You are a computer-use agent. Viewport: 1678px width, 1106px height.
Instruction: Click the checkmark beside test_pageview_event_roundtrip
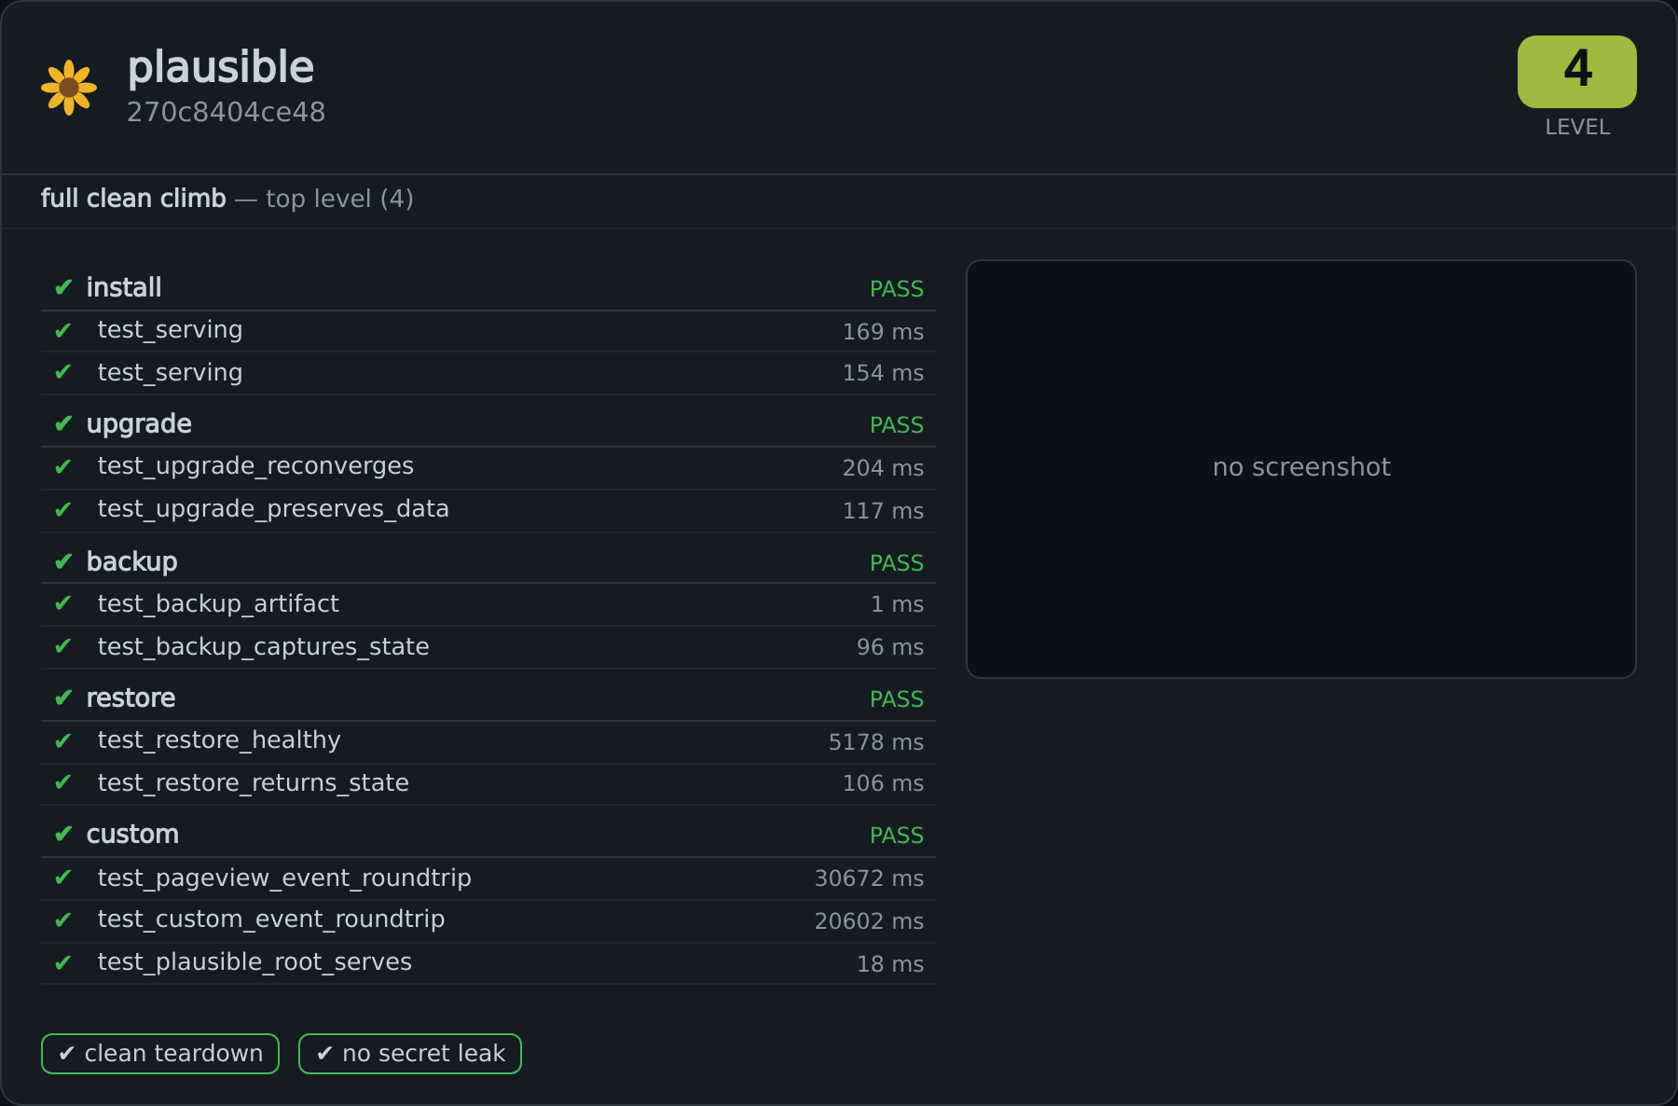pos(63,878)
